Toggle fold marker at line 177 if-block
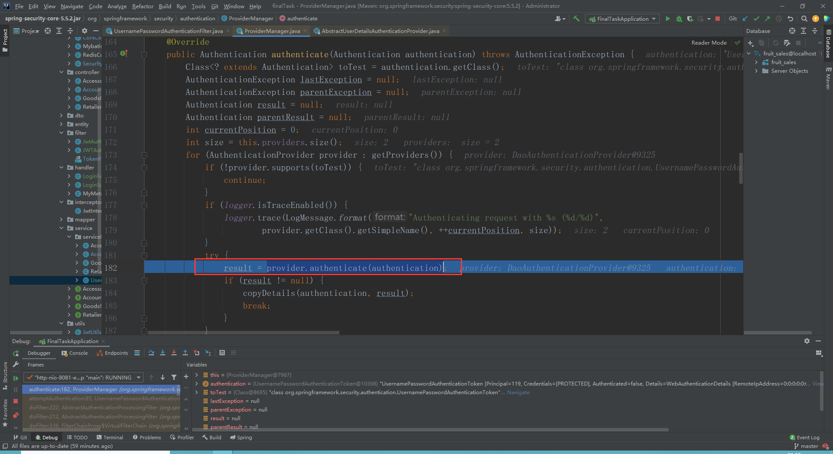The image size is (833, 454). click(144, 205)
